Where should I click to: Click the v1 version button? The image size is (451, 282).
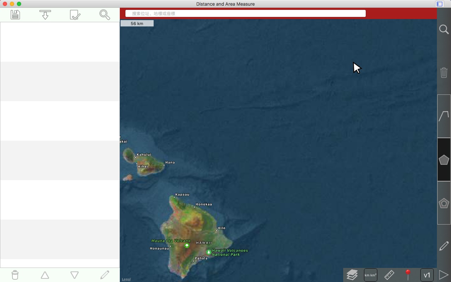[x=427, y=275]
